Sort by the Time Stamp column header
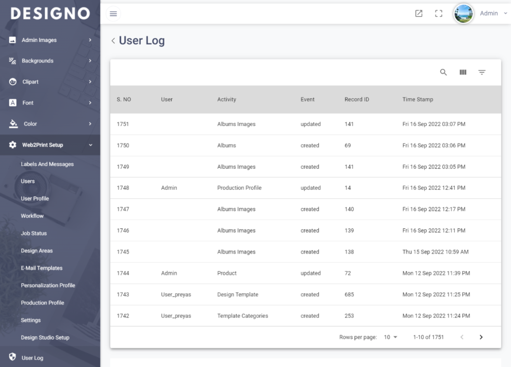The width and height of the screenshot is (511, 367). click(418, 99)
